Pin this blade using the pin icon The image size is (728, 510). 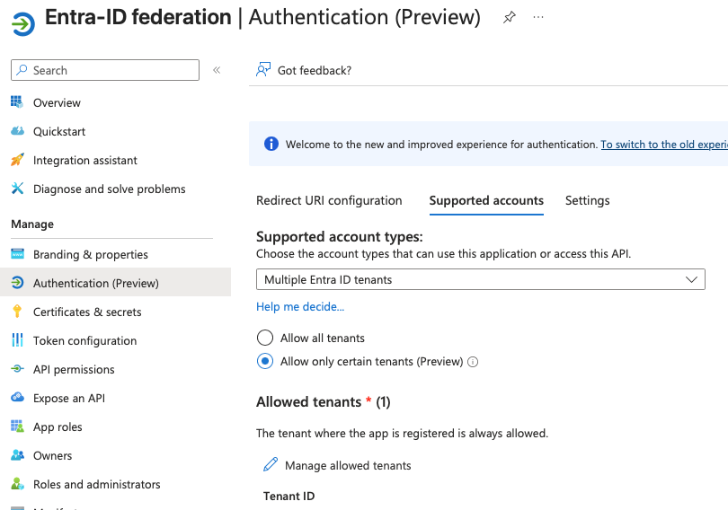tap(510, 18)
